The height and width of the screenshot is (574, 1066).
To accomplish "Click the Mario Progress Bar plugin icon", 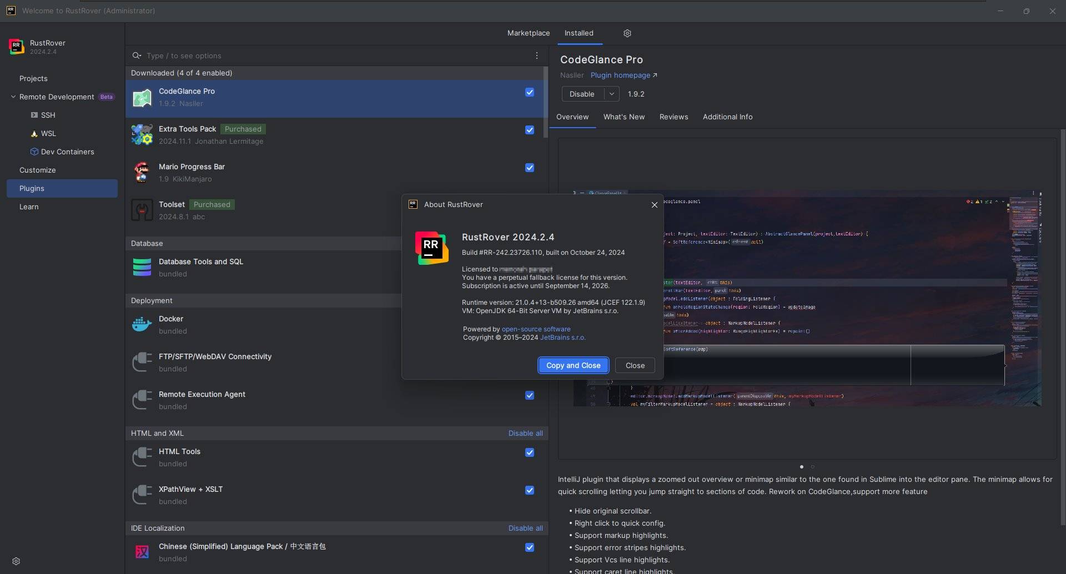I will click(142, 173).
